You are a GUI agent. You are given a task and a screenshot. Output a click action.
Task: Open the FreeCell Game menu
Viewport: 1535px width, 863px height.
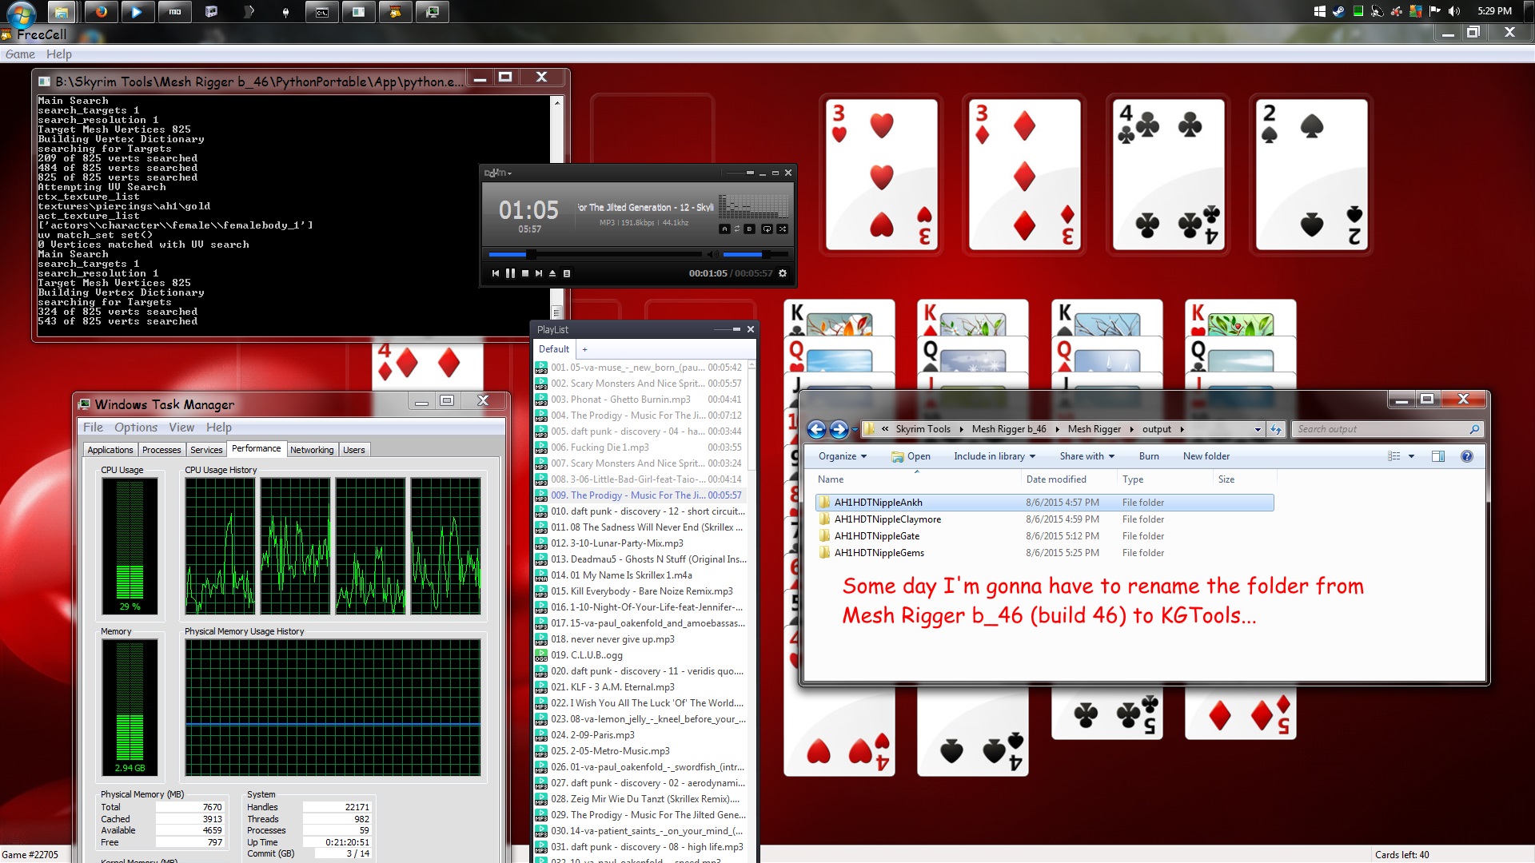20,54
